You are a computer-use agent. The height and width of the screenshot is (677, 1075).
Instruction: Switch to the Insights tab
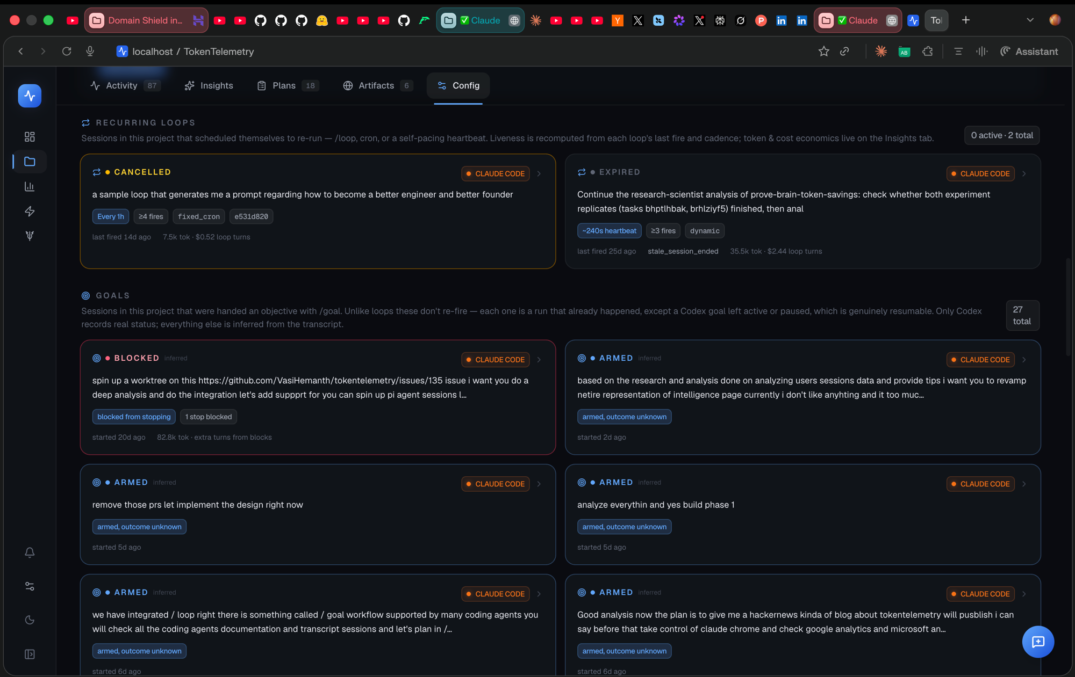[209, 85]
